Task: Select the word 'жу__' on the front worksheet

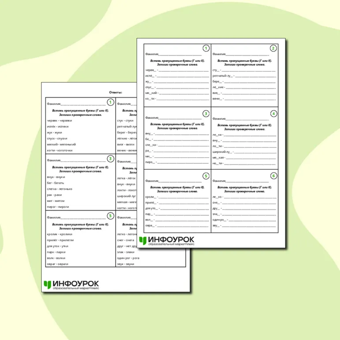Action: coord(148,82)
